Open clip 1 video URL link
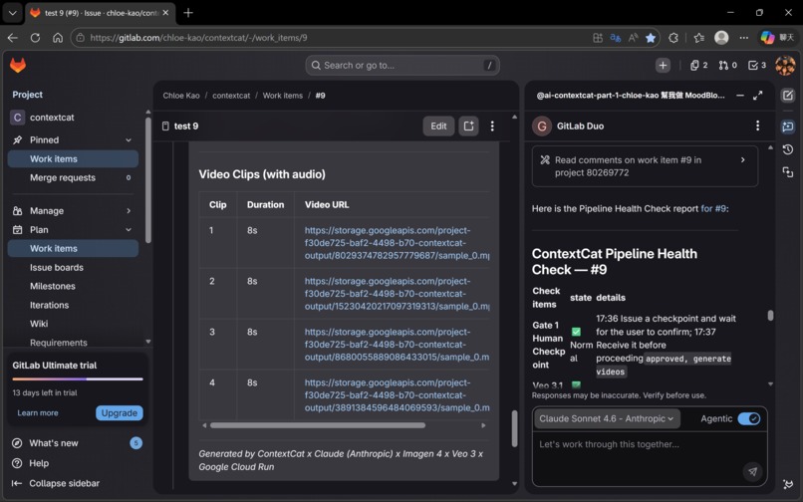Viewport: 803px width, 502px height. click(x=397, y=243)
